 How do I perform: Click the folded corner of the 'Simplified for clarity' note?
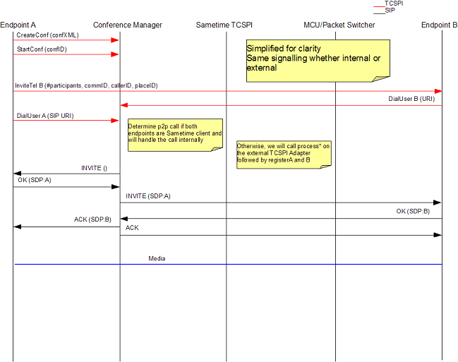[x=380, y=79]
